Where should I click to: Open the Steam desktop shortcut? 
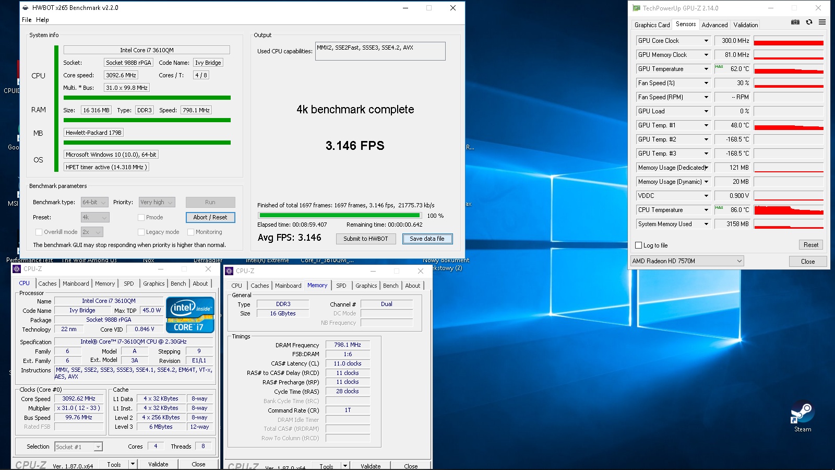pyautogui.click(x=803, y=416)
